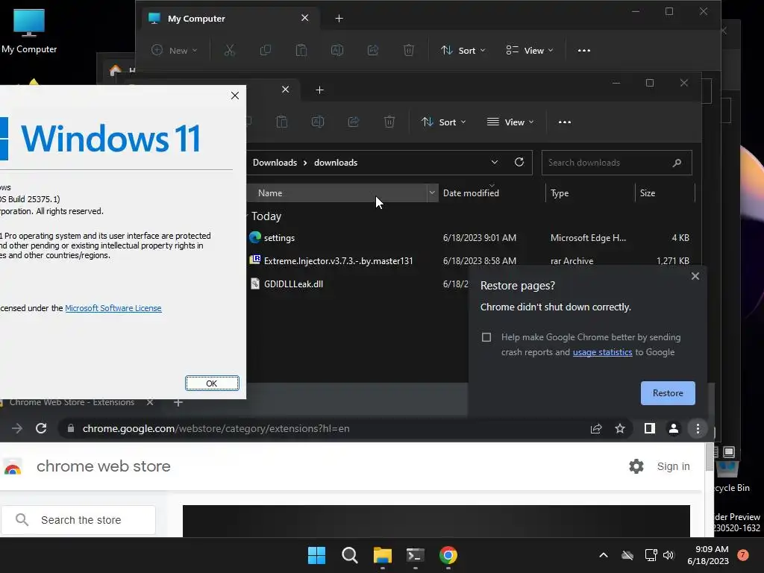The image size is (764, 573).
Task: Click Cut icon in My Computer window toolbar
Action: coord(230,50)
